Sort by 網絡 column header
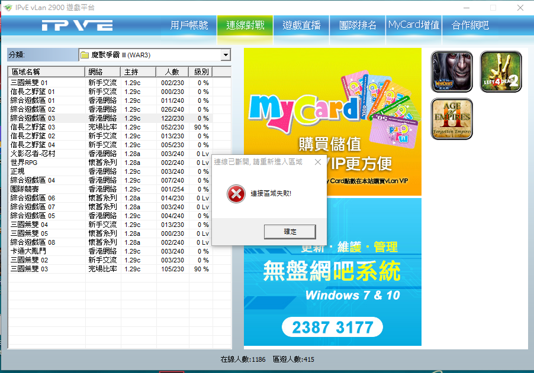Viewport: 534px width, 373px height. 102,72
